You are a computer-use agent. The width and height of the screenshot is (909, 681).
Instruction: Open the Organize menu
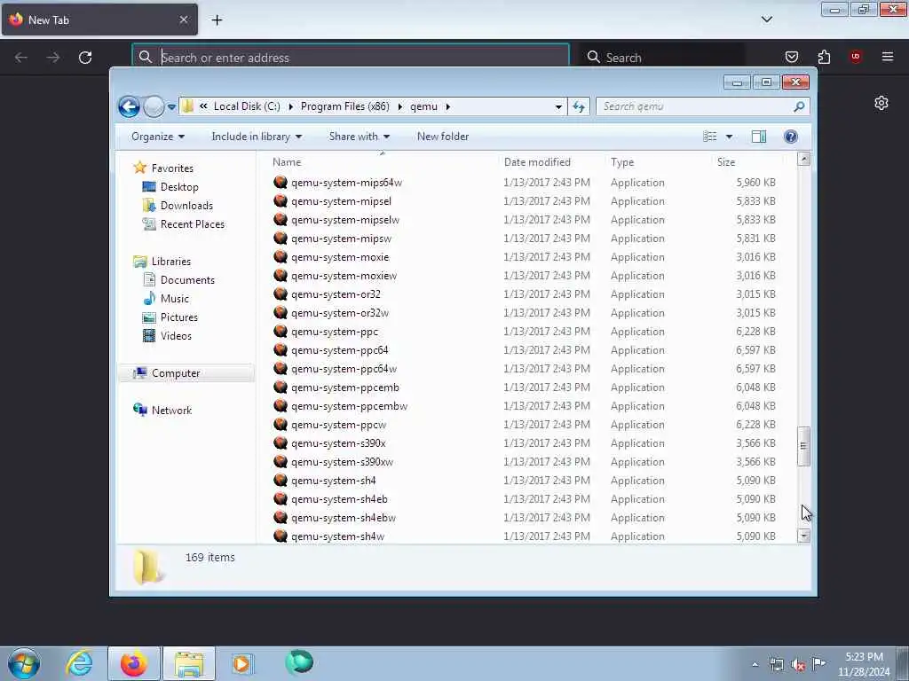pyautogui.click(x=158, y=137)
